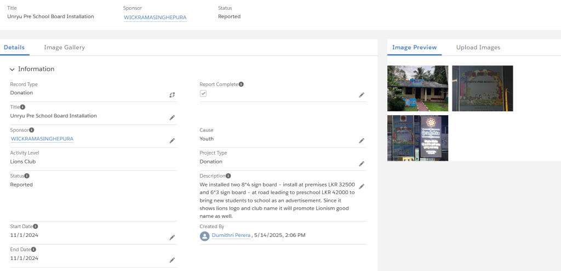Click the Status field value Reported in Information
This screenshot has width=561, height=271.
click(x=21, y=185)
